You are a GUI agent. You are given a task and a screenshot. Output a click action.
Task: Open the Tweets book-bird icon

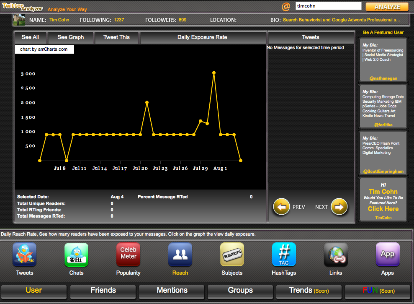(24, 255)
